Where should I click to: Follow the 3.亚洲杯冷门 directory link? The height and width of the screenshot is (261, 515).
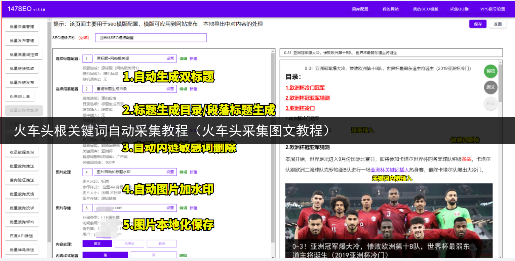tap(300, 108)
